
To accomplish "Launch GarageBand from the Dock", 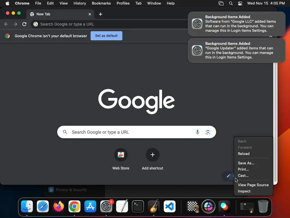I will pos(154,206).
